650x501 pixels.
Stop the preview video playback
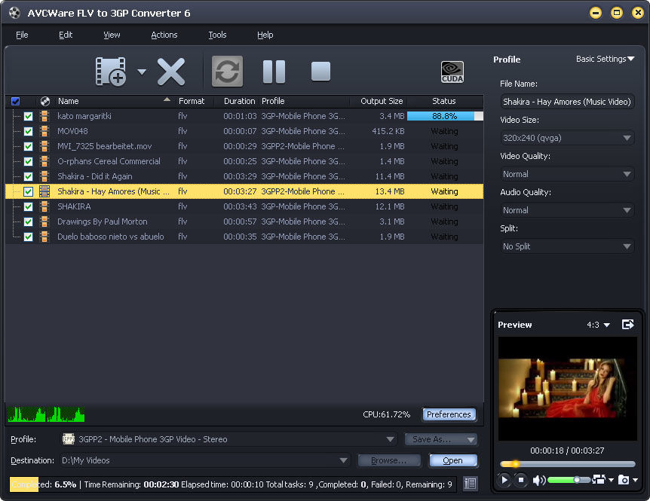tap(520, 480)
